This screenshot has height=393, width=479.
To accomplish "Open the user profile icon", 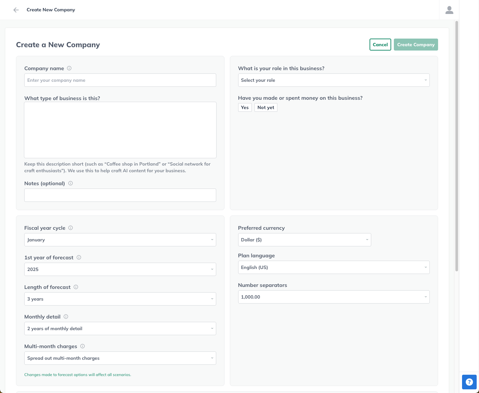I will [449, 10].
